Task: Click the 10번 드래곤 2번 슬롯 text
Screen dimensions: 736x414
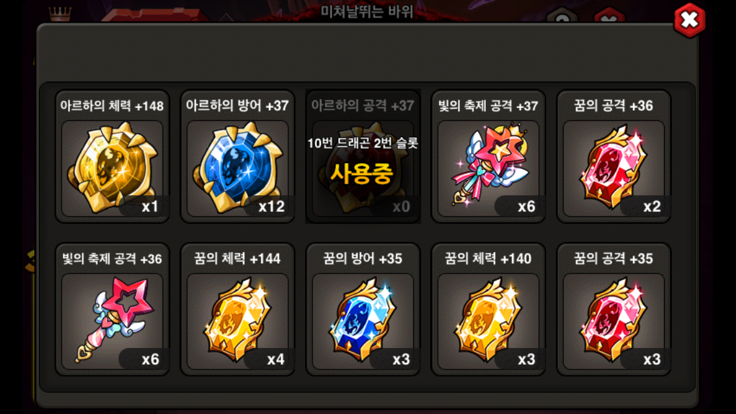Action: point(362,143)
